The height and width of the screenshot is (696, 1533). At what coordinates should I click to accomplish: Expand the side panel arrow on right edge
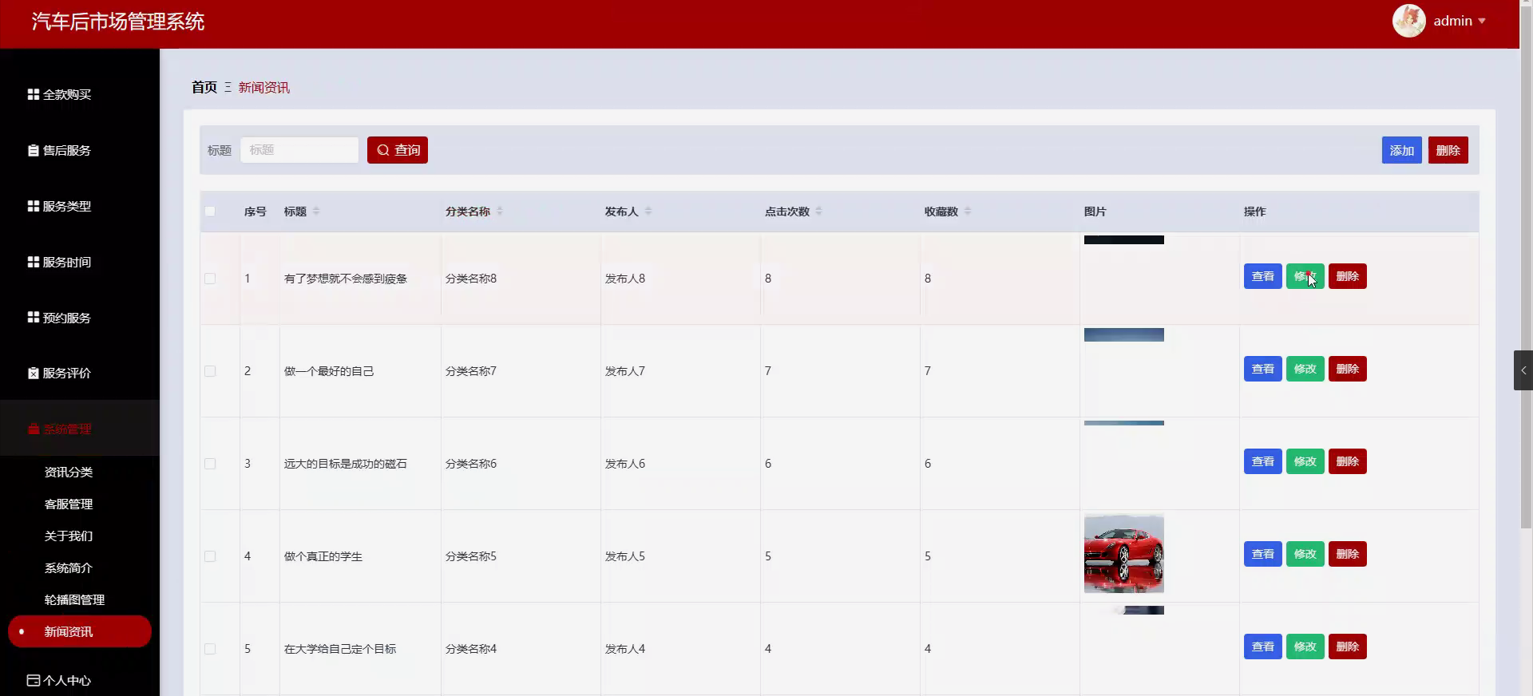[1523, 370]
